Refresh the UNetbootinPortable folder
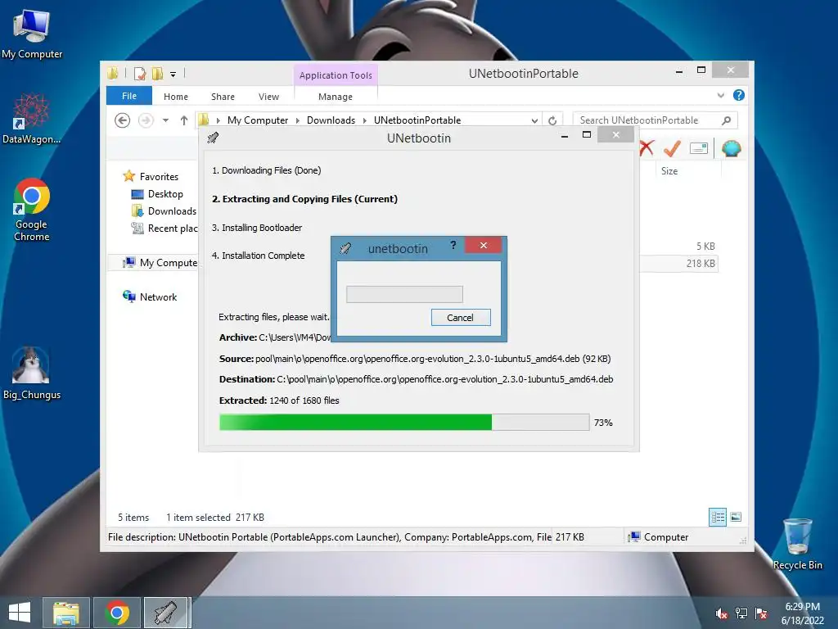 552,120
